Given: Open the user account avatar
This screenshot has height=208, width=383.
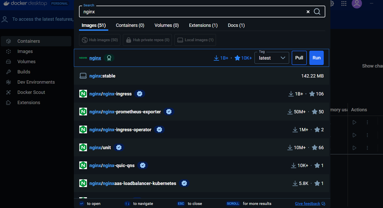Looking at the screenshot, I should [x=357, y=4].
